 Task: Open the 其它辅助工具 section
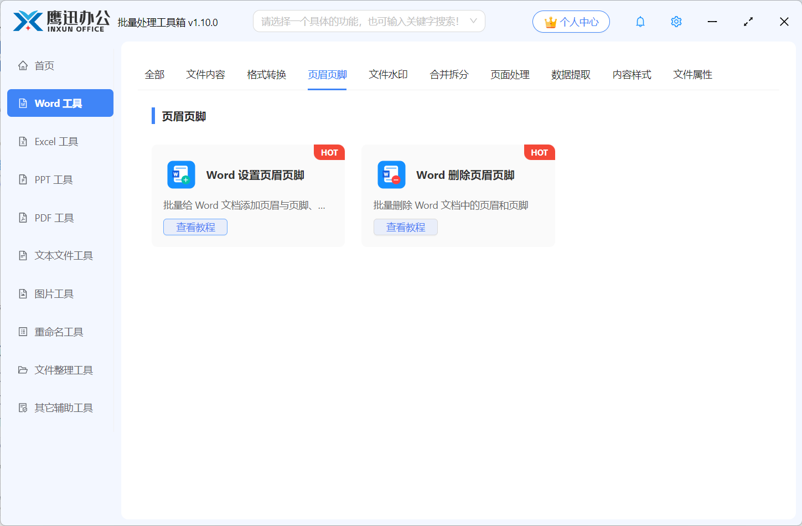[61, 408]
